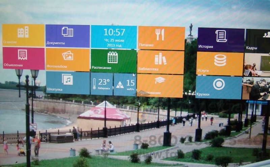Screen dimensions: 270x167
Task: Open the О школе building tile
Action: pos(23,35)
